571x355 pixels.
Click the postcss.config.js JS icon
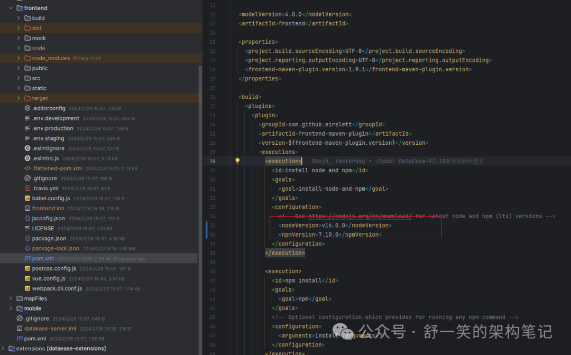[x=27, y=268]
